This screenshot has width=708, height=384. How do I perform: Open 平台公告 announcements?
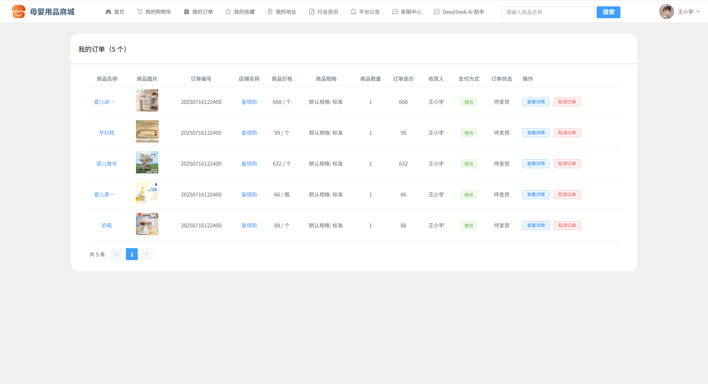(x=365, y=12)
